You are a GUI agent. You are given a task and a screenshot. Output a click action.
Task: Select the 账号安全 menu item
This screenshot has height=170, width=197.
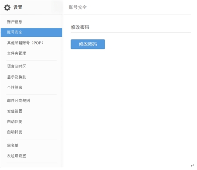pyautogui.click(x=31, y=32)
